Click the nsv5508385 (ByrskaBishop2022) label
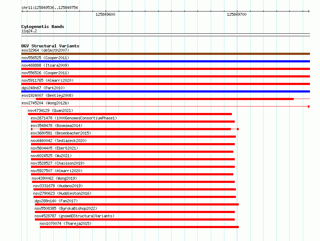 pos(66,208)
